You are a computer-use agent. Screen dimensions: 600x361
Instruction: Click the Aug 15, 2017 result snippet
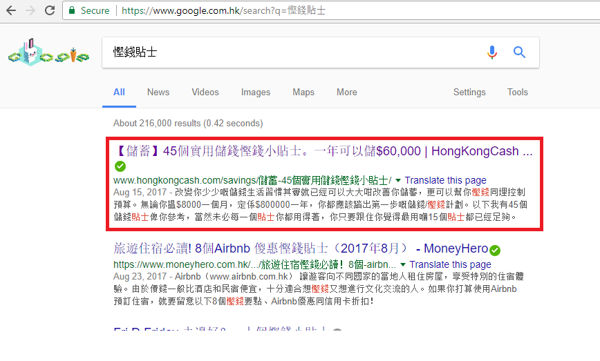tap(320, 204)
